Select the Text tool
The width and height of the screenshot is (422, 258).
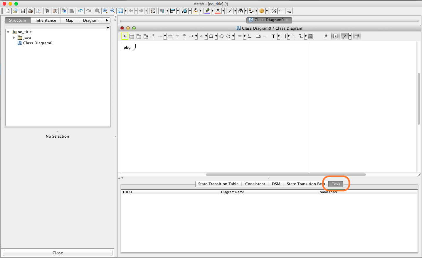point(273,36)
